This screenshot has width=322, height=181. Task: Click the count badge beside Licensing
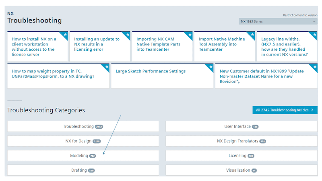pyautogui.click(x=251, y=156)
